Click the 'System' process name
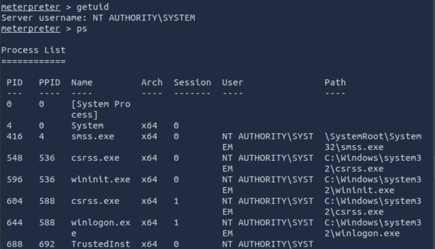Image resolution: width=435 pixels, height=249 pixels. click(87, 125)
